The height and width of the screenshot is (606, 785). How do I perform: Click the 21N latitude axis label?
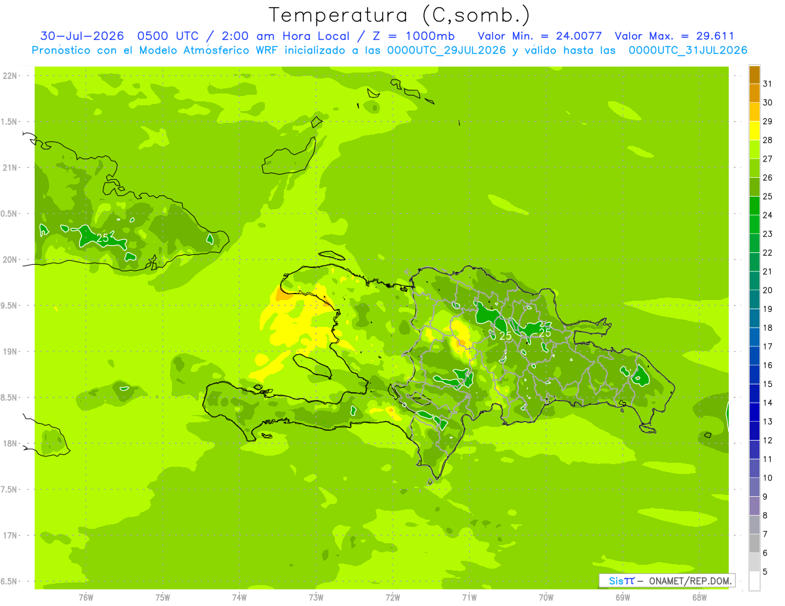[x=10, y=167]
